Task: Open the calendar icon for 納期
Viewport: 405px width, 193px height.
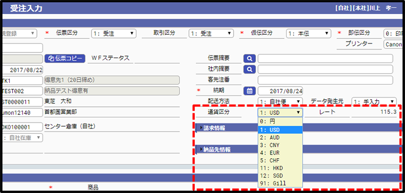Action: coord(249,91)
